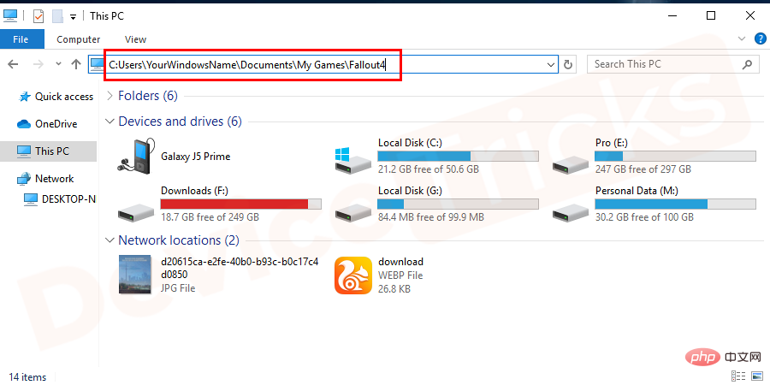
Task: Click the red Downloads (F:) usage bar
Action: click(x=241, y=204)
